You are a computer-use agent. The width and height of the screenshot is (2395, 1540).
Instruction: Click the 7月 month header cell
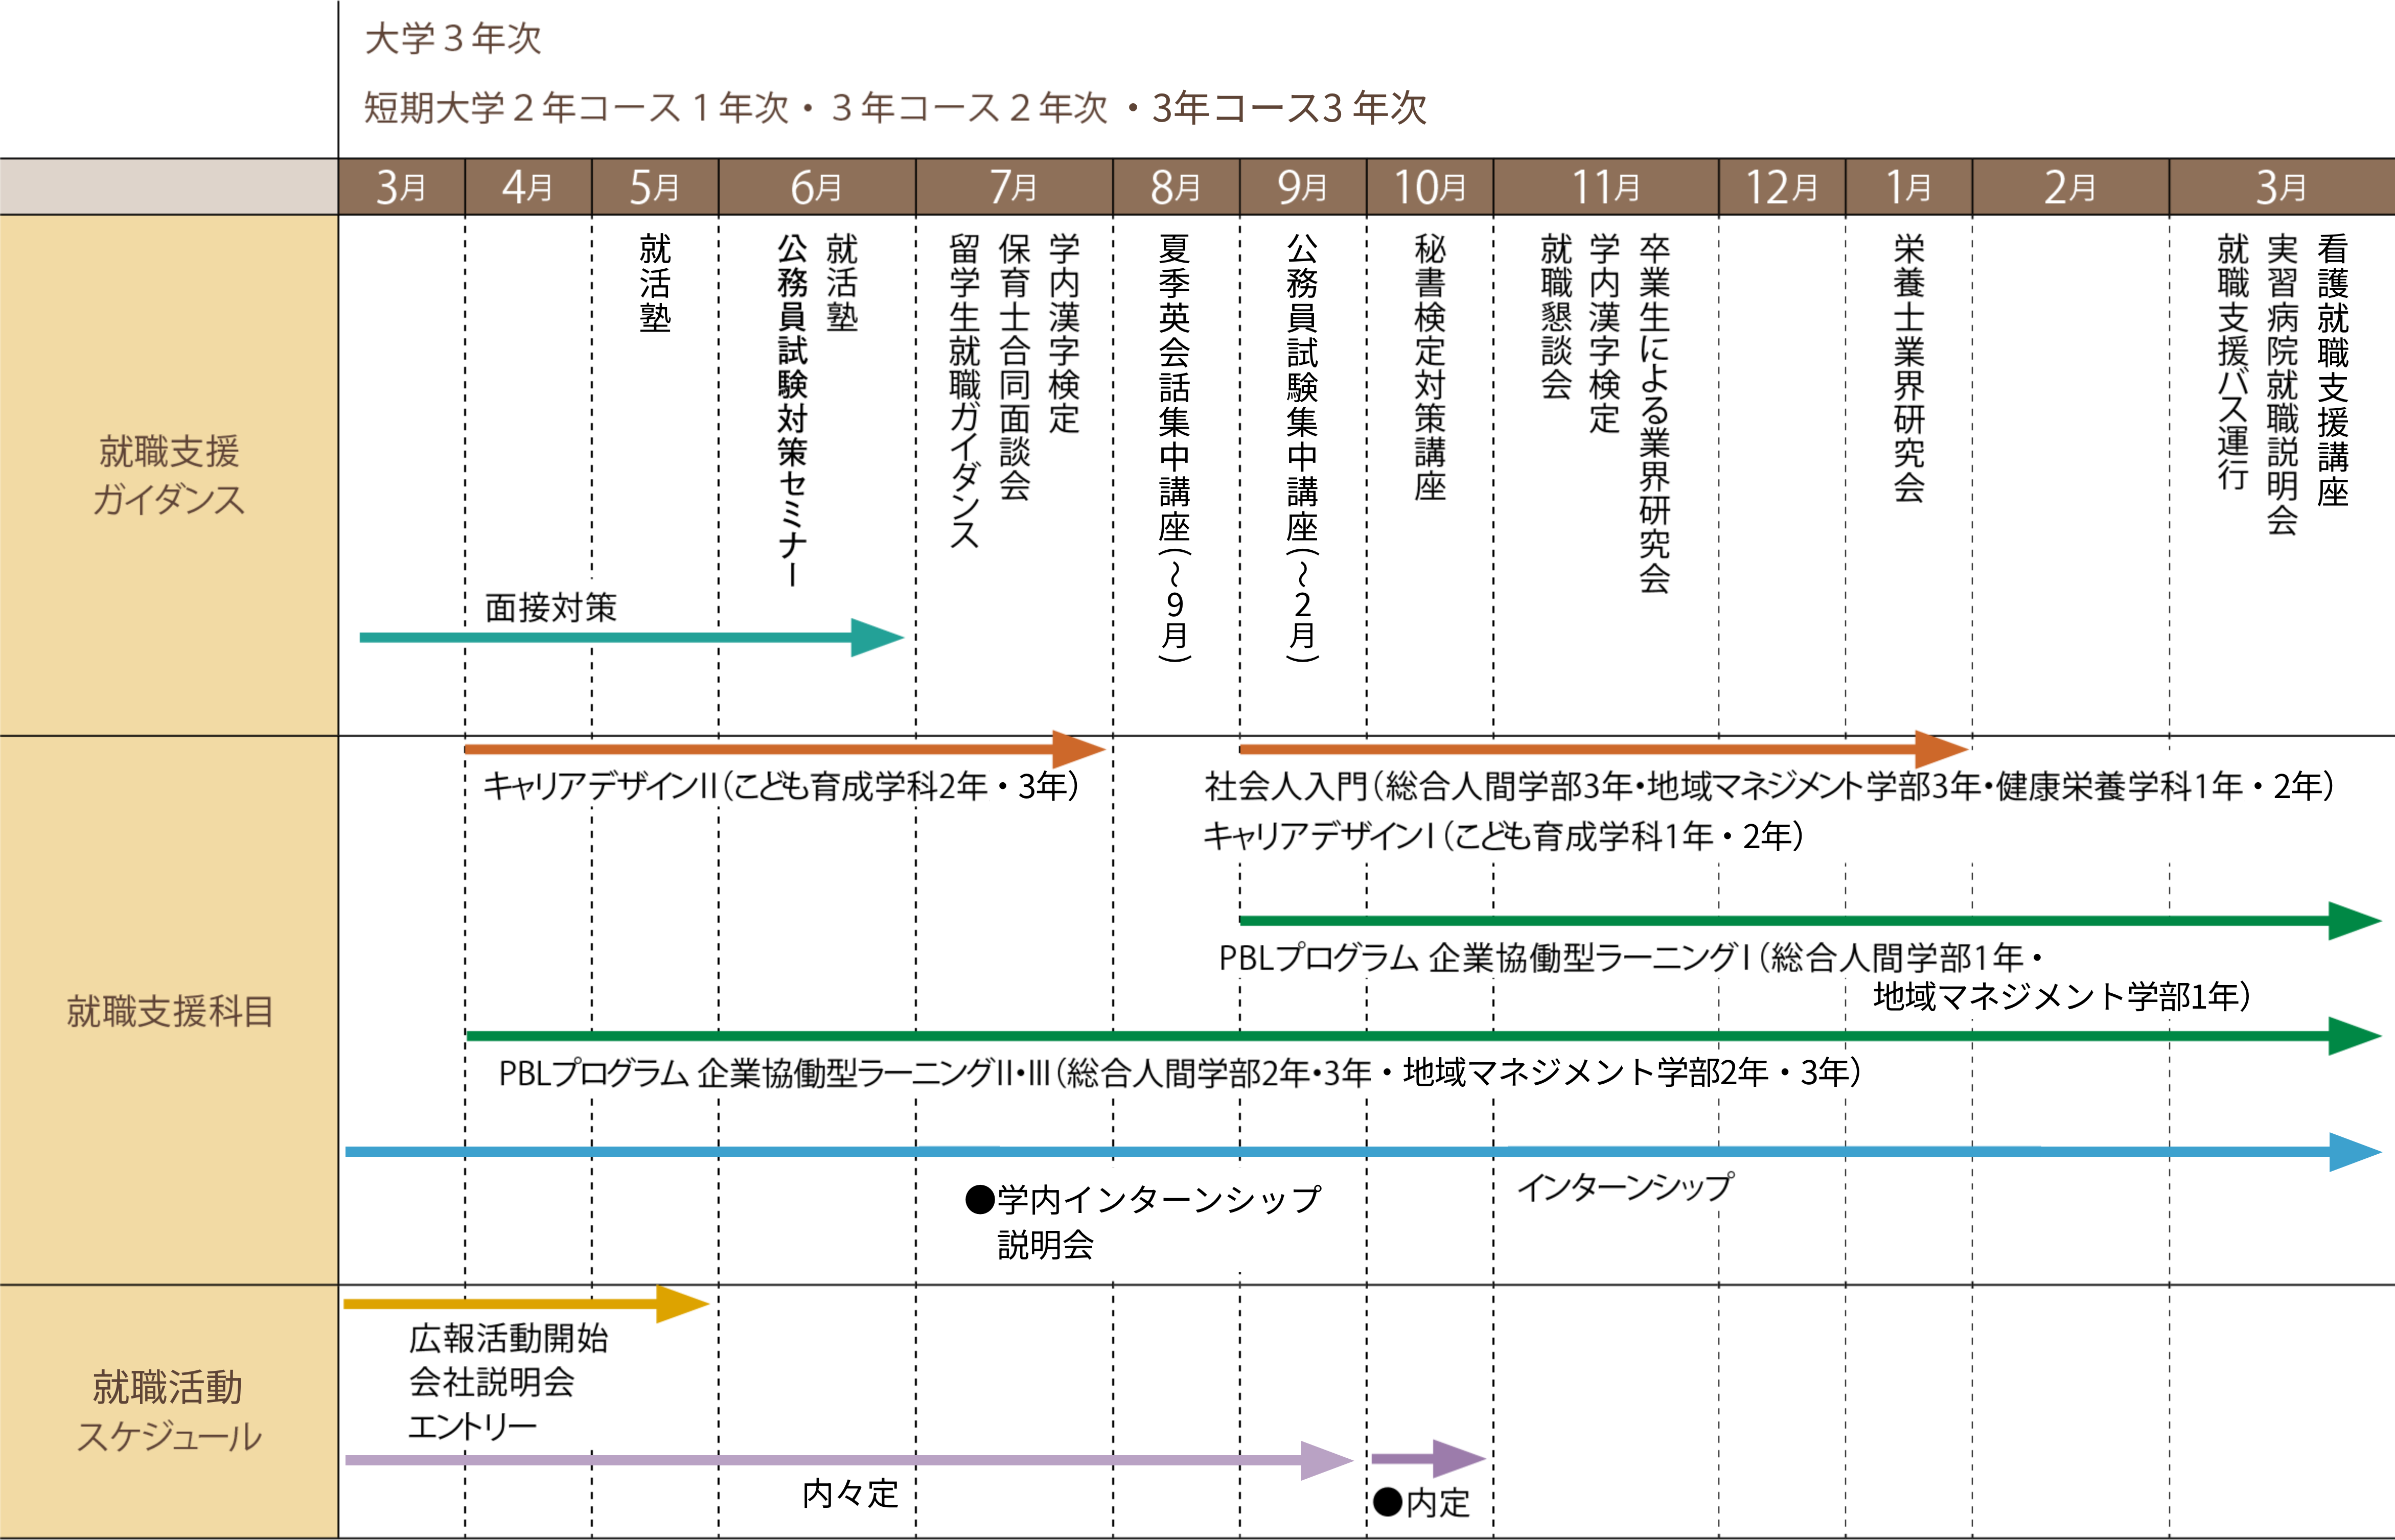click(x=1014, y=187)
